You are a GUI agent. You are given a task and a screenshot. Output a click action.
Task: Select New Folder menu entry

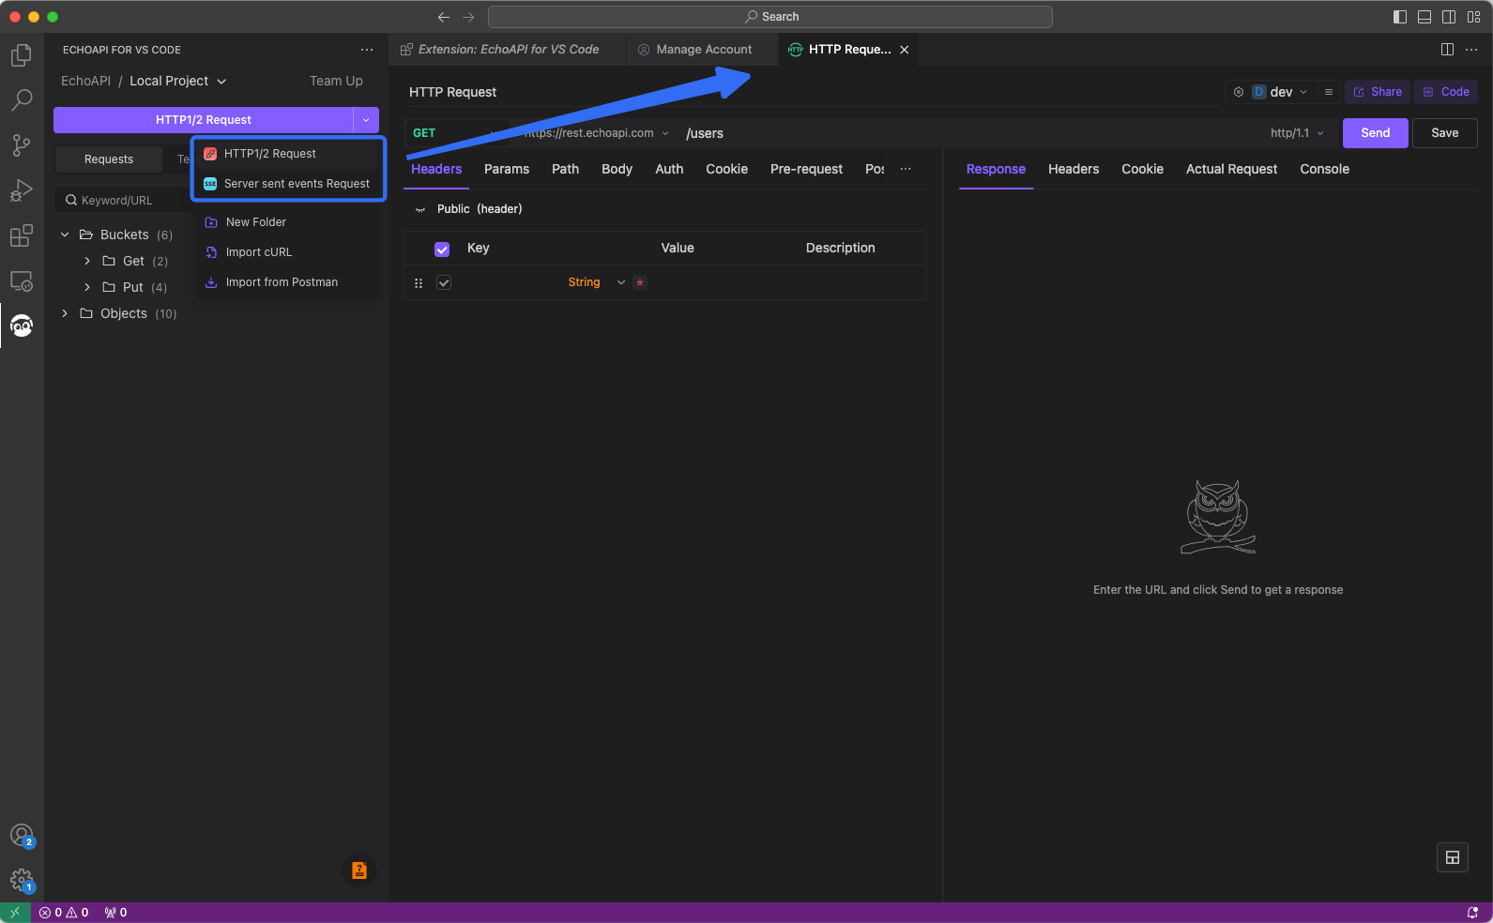click(x=286, y=222)
